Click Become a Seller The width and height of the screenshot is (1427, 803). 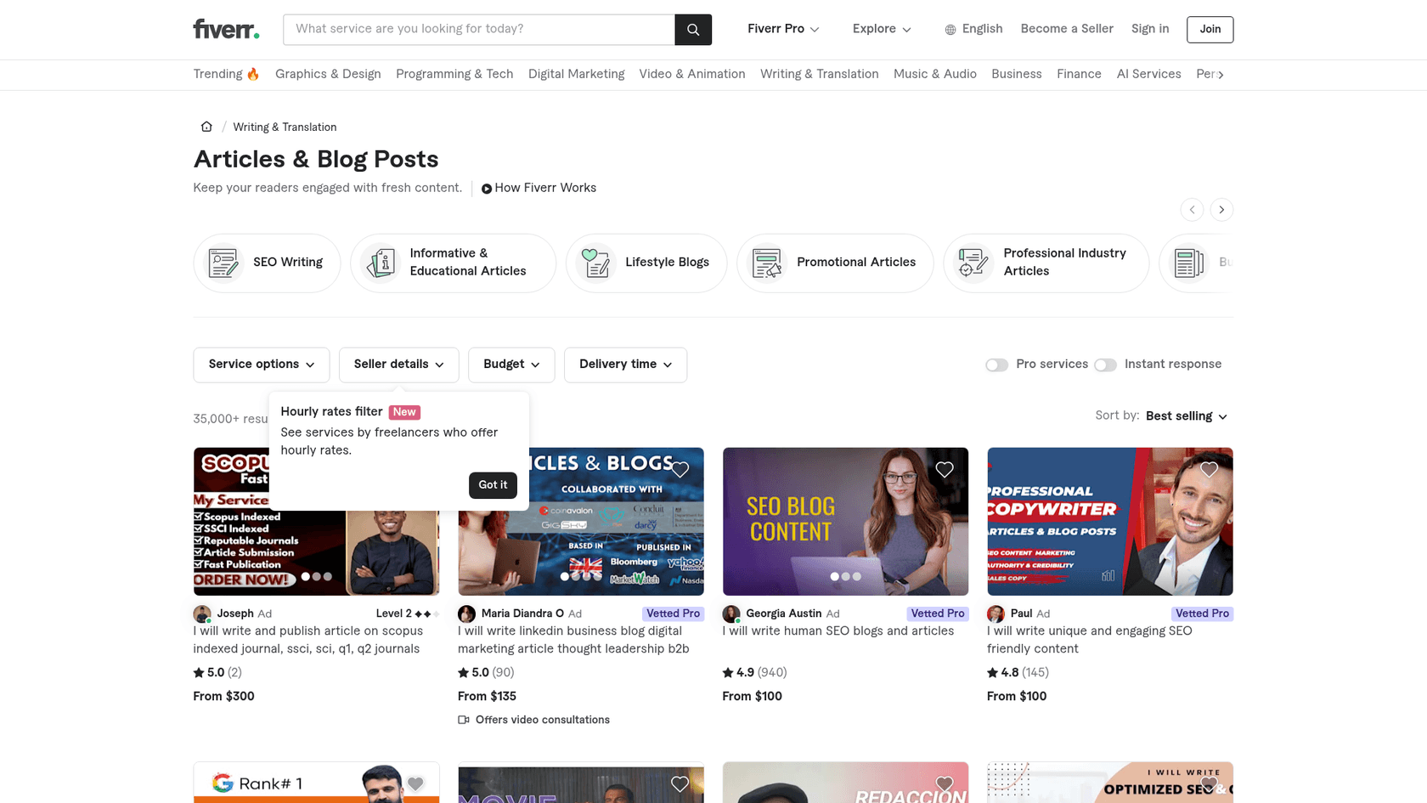[x=1067, y=28]
